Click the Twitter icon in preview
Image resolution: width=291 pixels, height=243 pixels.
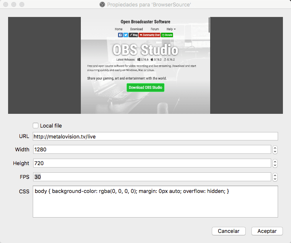pyautogui.click(x=126, y=35)
